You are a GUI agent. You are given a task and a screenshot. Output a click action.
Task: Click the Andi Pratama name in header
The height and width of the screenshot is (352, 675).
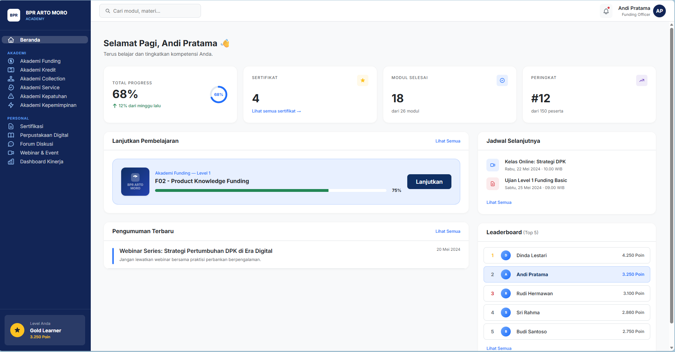tap(634, 8)
